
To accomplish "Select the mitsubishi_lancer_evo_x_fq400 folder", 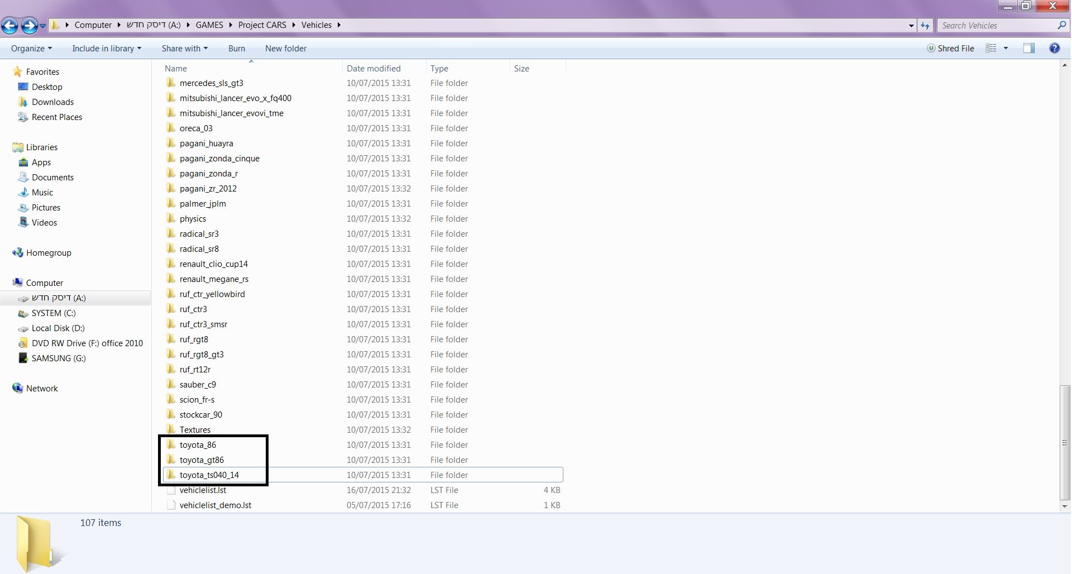I will [236, 98].
